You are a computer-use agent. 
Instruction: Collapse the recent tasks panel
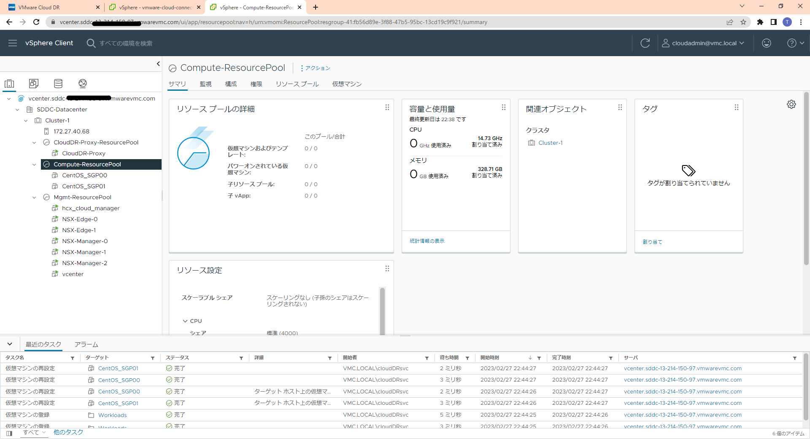pyautogui.click(x=10, y=344)
